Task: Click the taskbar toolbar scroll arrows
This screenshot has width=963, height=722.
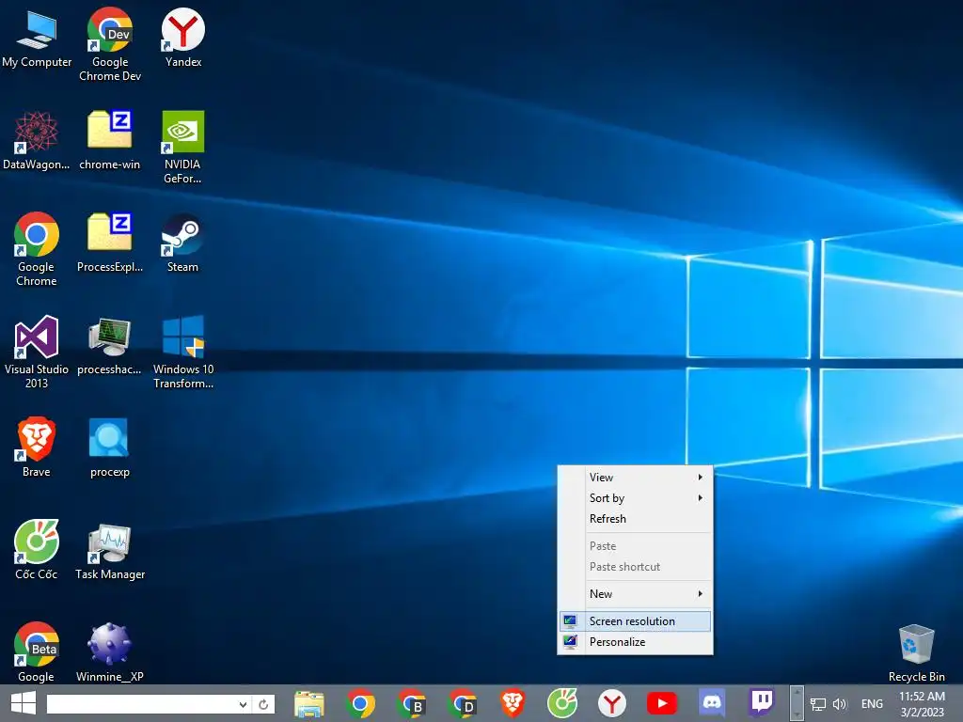Action: (796, 703)
